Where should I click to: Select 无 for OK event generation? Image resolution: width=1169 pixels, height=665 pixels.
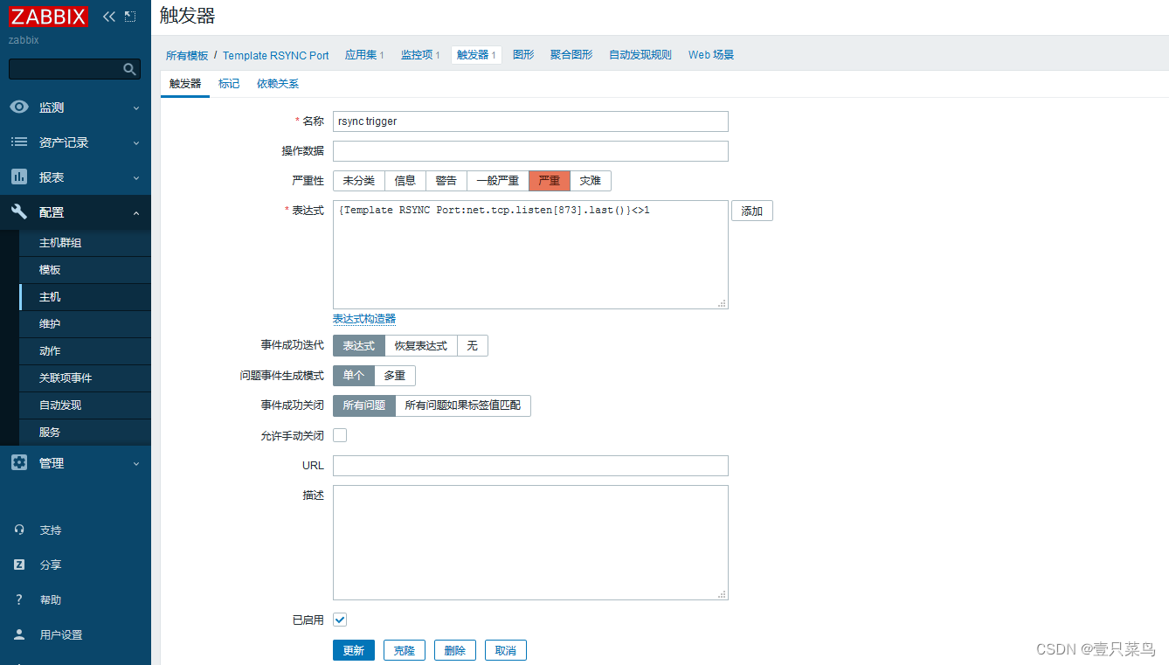tap(472, 346)
